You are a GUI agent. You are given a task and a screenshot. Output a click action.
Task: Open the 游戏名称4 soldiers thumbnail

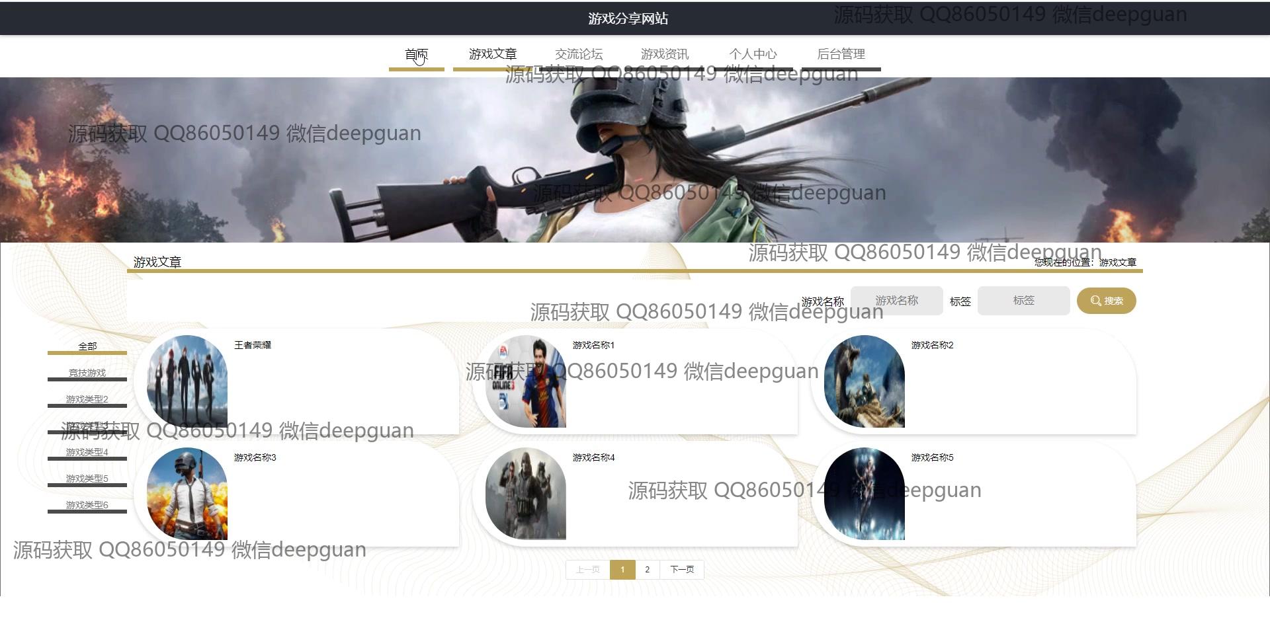point(526,494)
